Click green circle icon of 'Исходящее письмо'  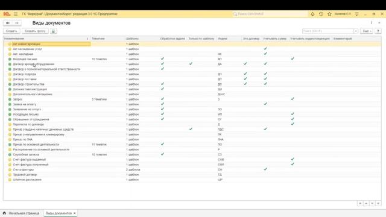pos(10,115)
